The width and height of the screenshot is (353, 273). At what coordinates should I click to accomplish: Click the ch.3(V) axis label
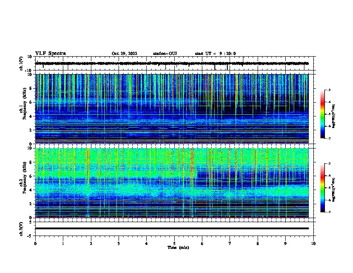click(21, 229)
